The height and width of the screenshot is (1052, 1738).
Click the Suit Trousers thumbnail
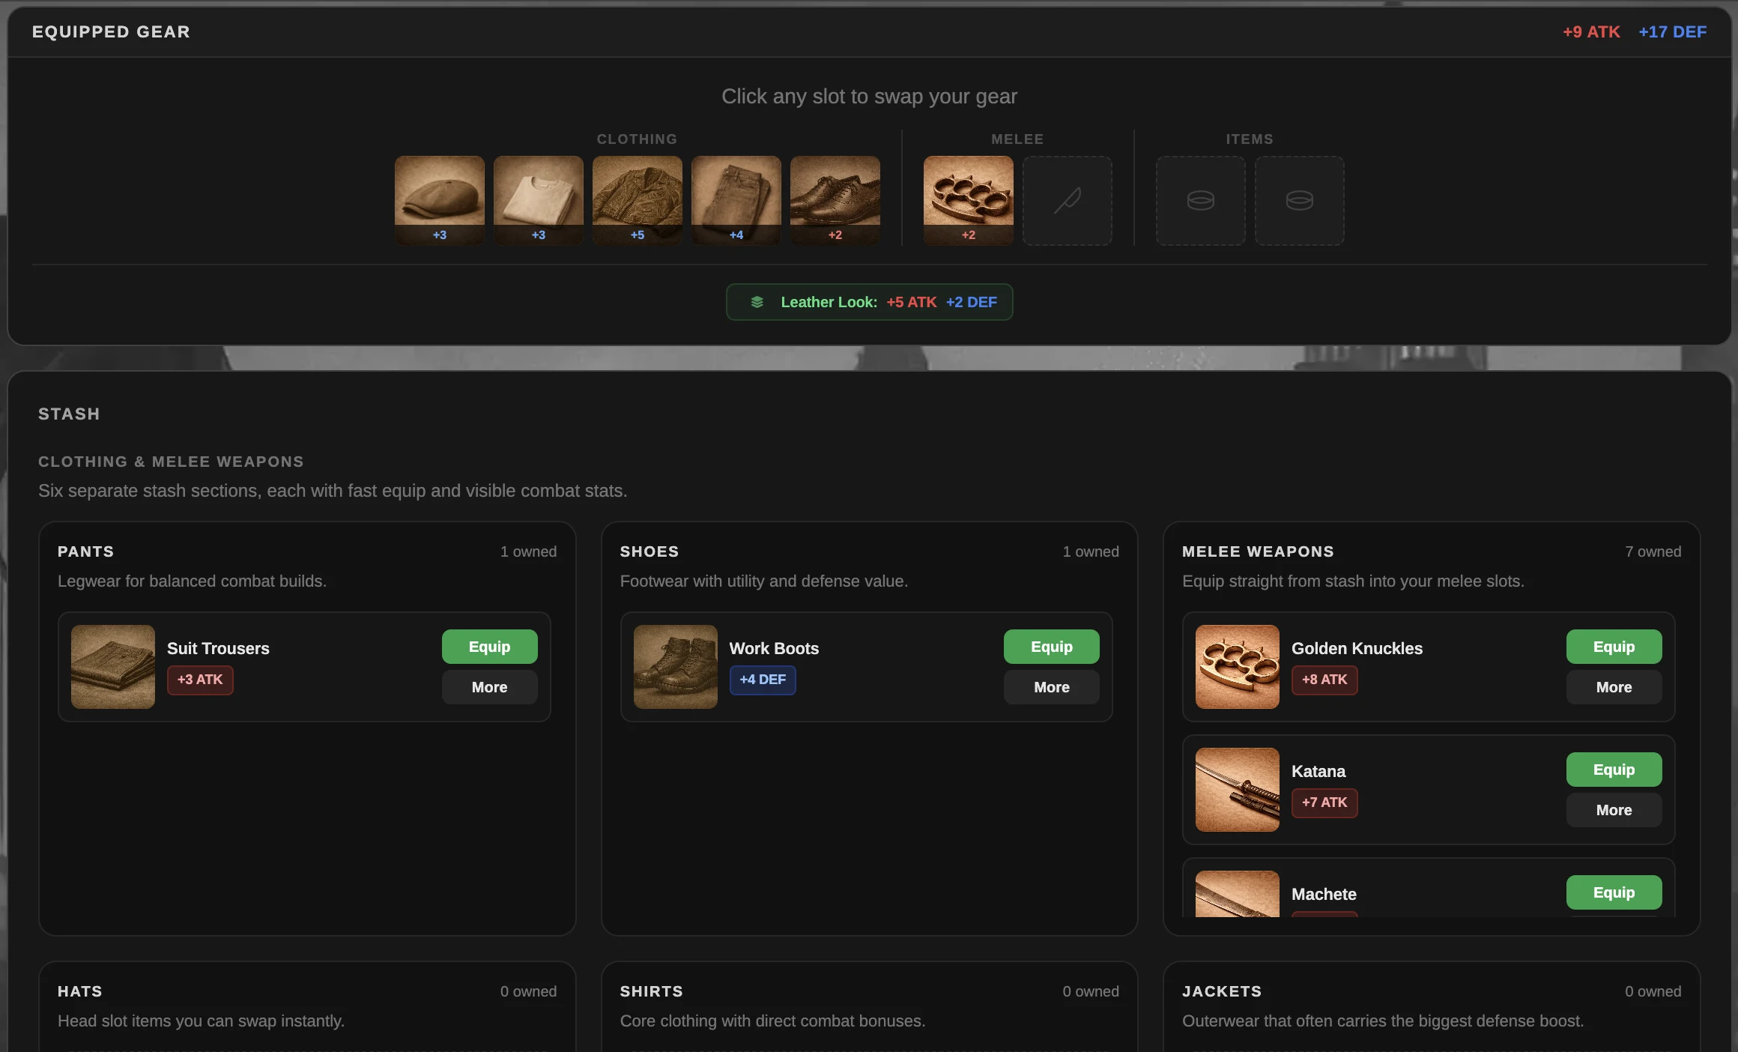113,667
